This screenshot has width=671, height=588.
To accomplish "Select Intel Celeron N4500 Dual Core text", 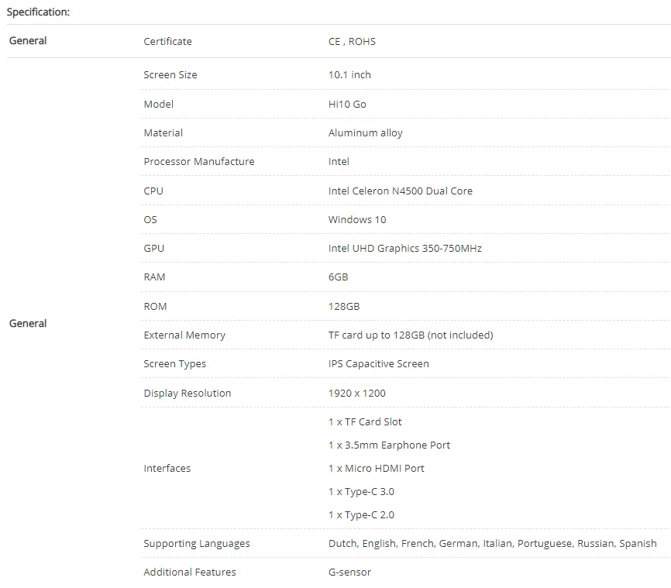I will pos(400,191).
